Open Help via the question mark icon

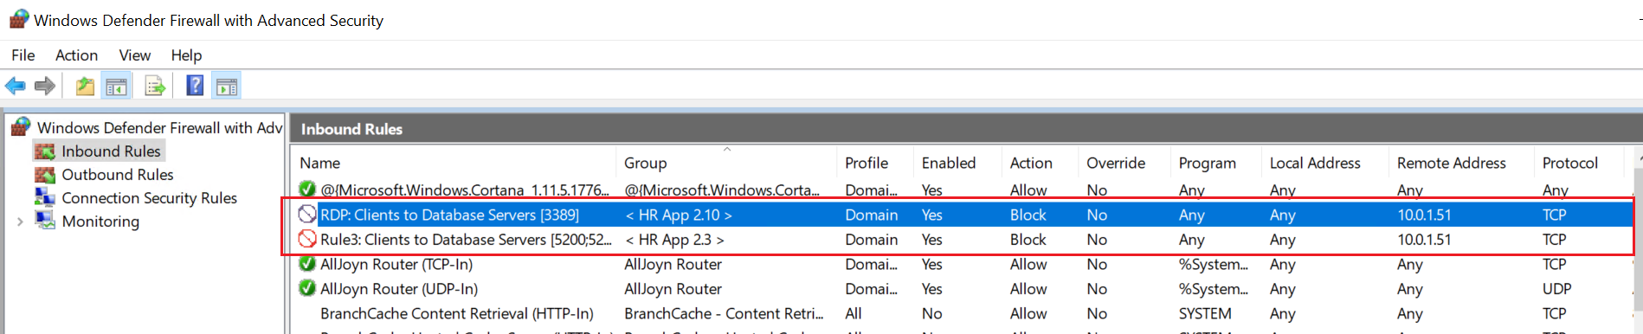196,86
